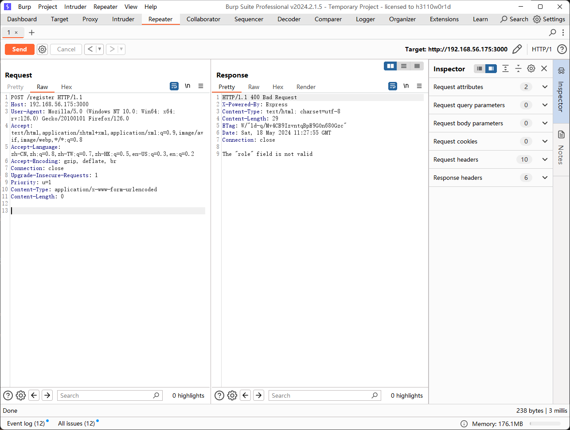Click the Cancel button
The width and height of the screenshot is (570, 430).
tap(66, 49)
